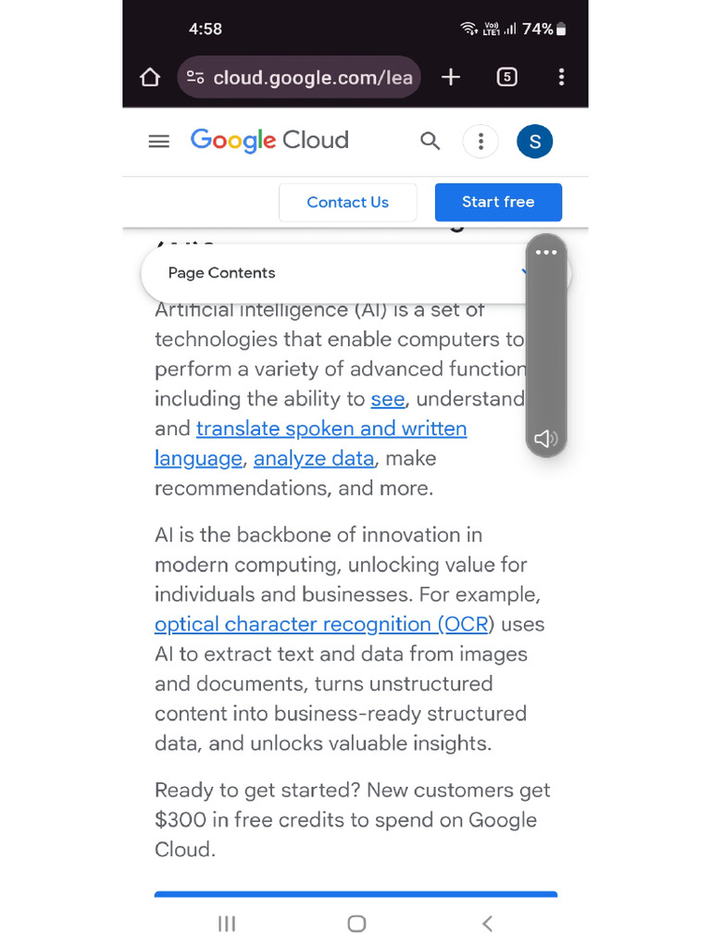Open "translate spoken and written language" link
The image size is (711, 948).
click(x=331, y=429)
